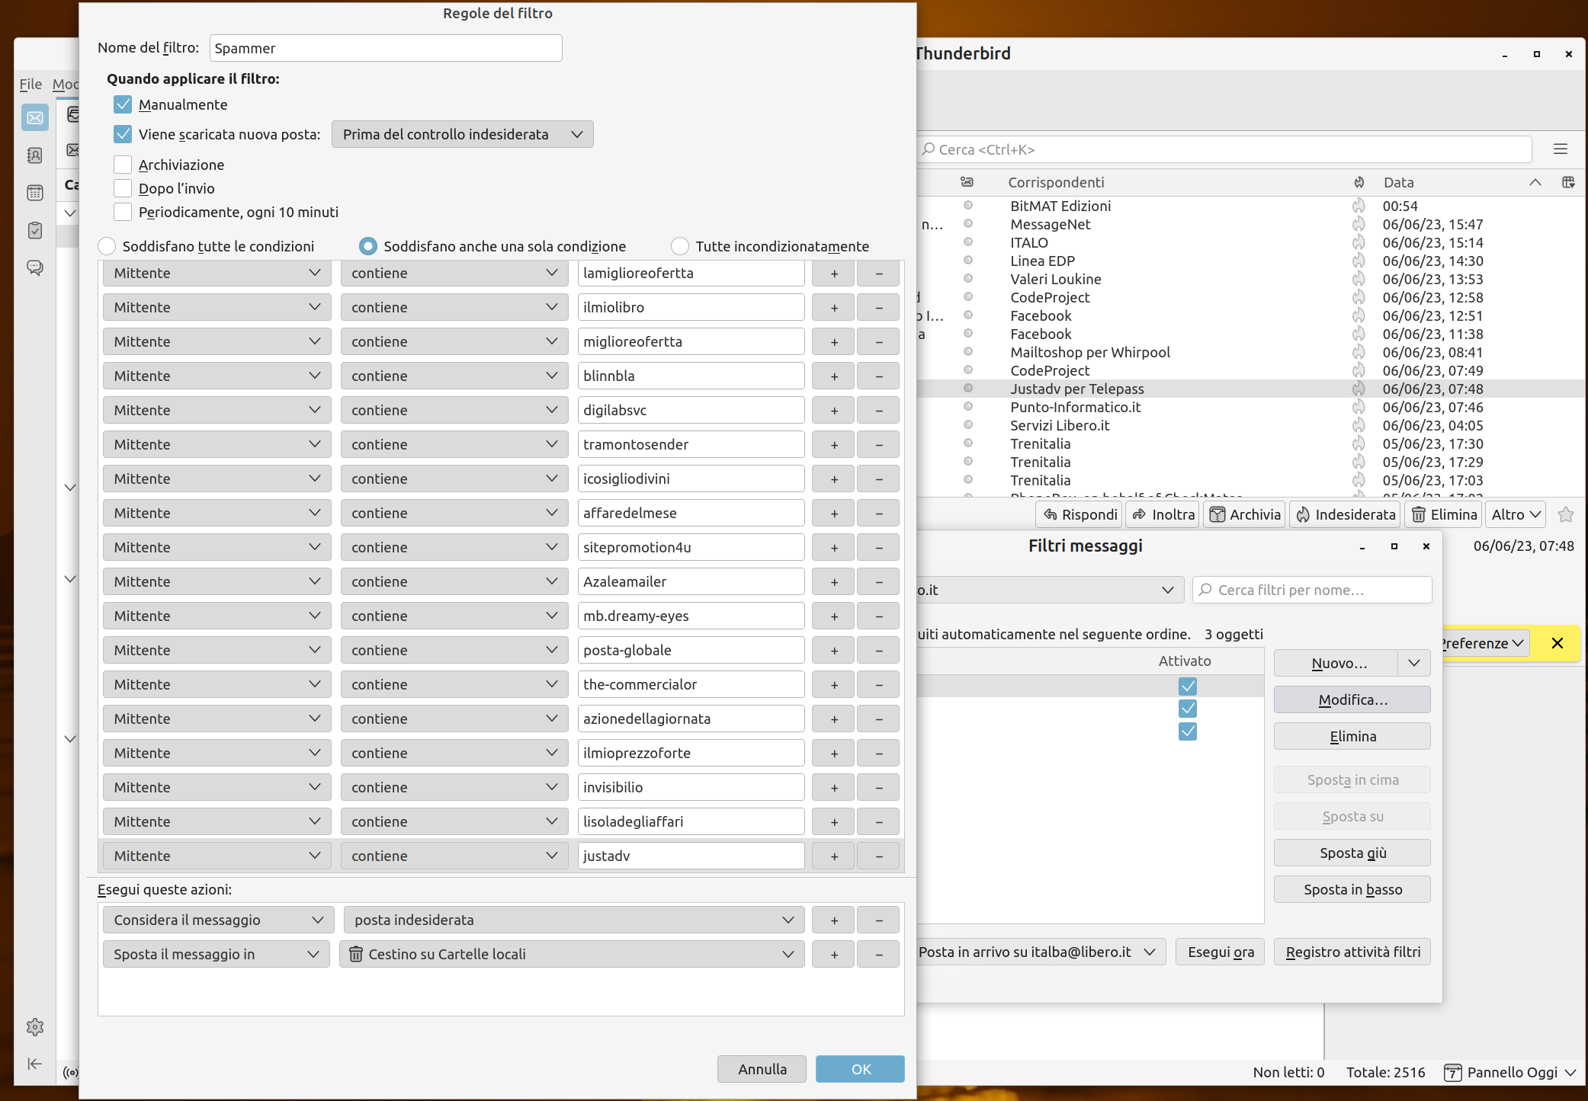Open the Settings gear in sidebar

point(34,1027)
